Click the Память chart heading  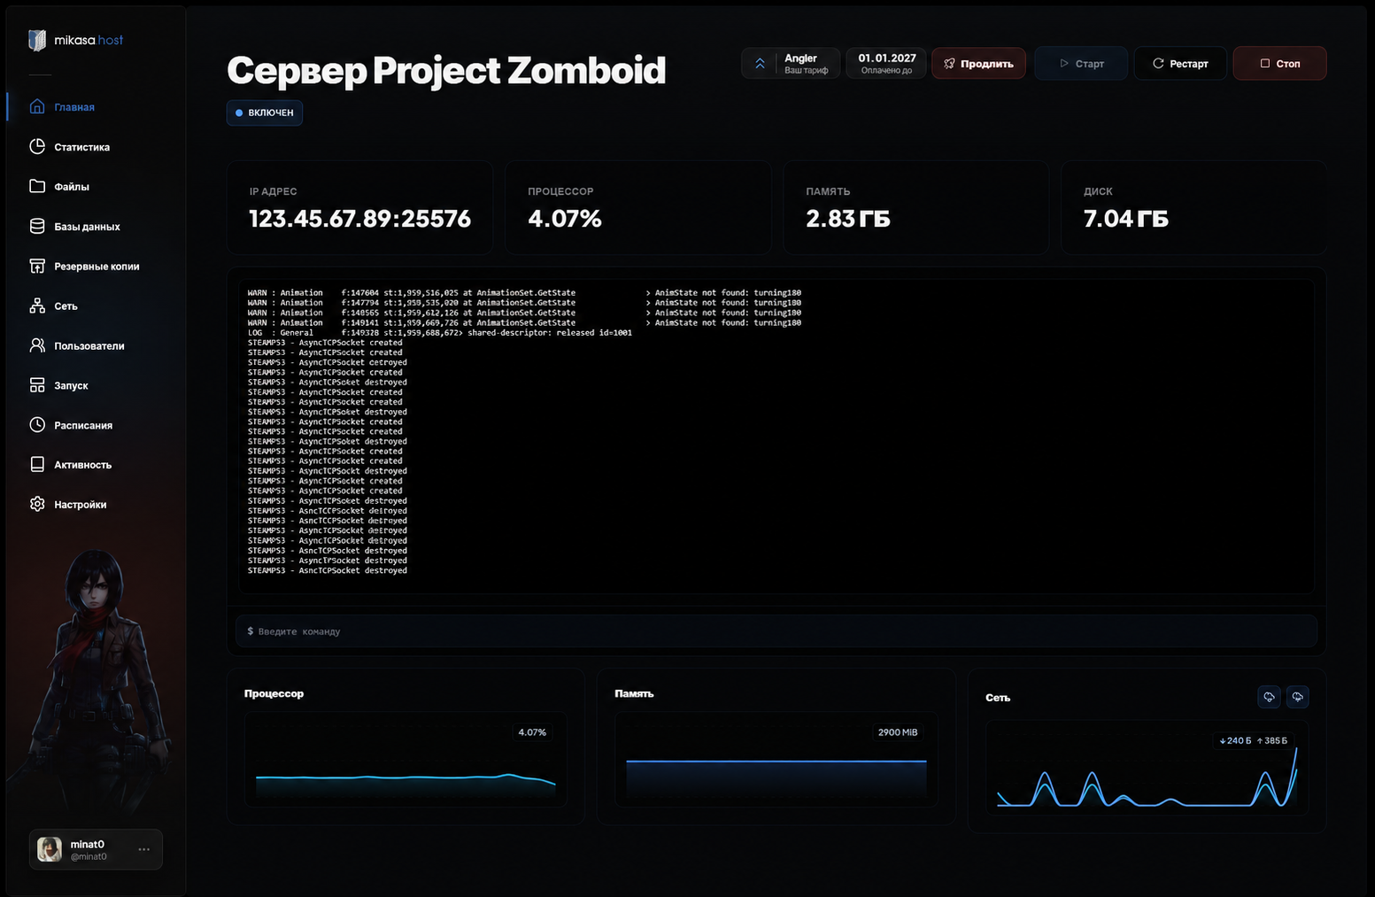[x=634, y=693]
